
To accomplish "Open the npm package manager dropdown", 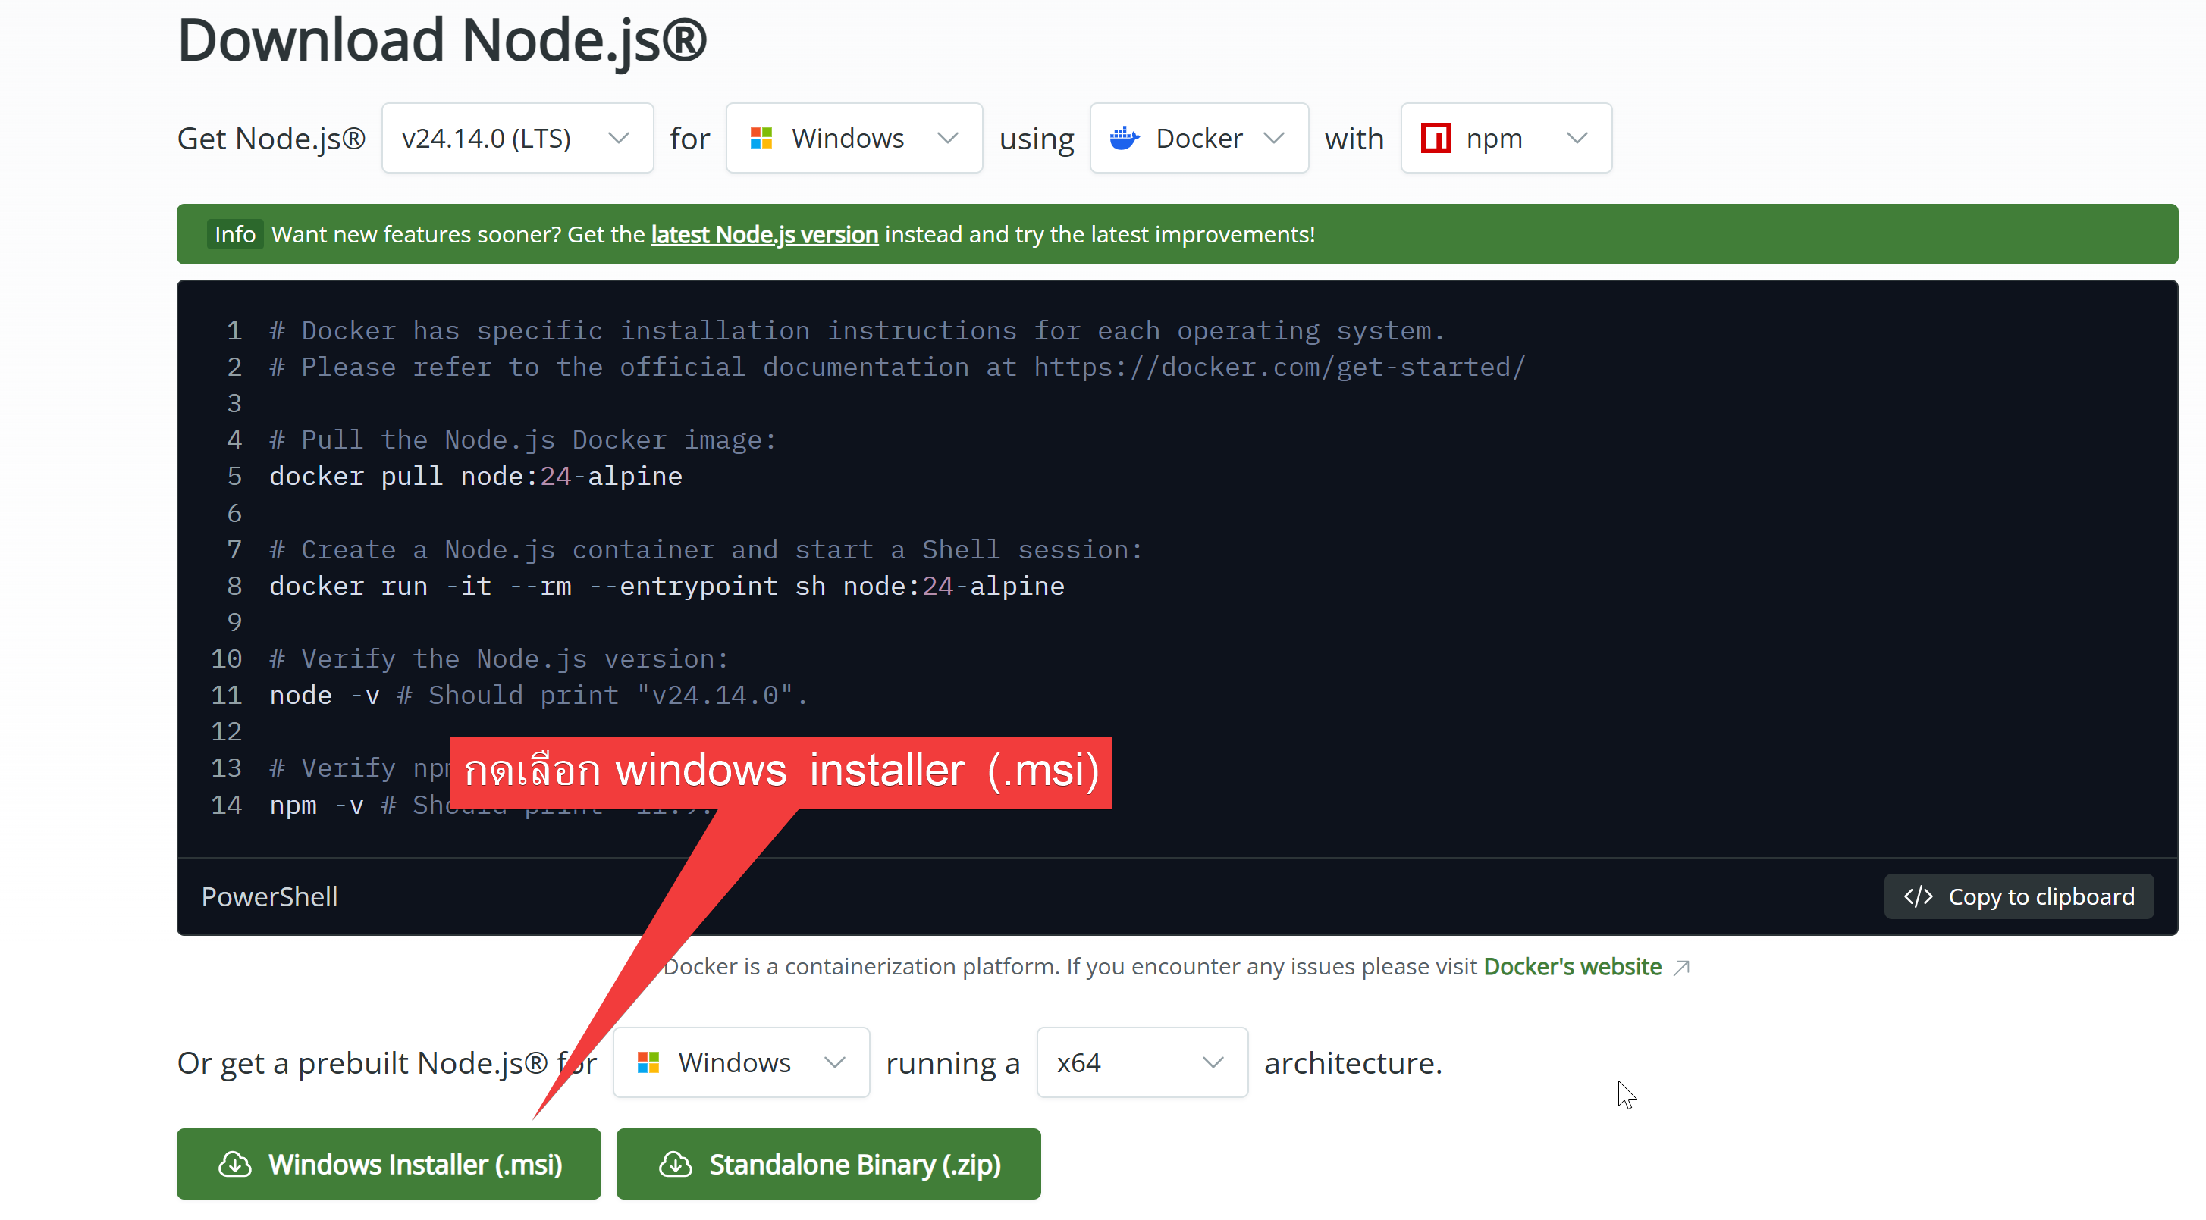I will pos(1505,138).
